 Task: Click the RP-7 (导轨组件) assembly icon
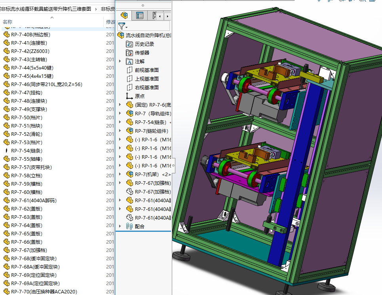pos(129,113)
